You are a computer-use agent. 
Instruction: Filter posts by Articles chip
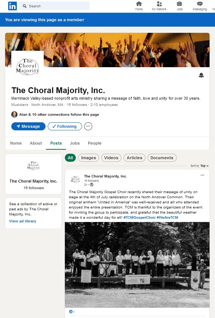[x=134, y=158]
